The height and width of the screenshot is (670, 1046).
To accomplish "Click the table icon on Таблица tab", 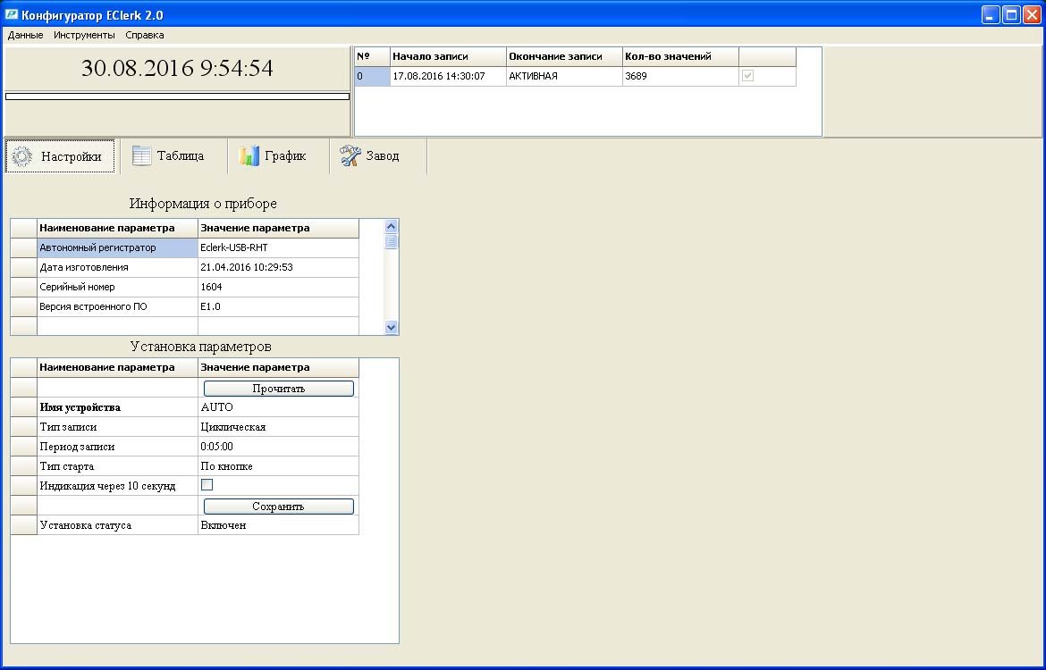I will pyautogui.click(x=142, y=155).
